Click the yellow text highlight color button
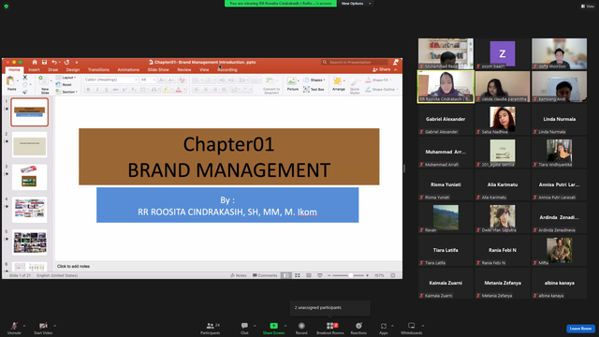The height and width of the screenshot is (337, 599). (x=166, y=90)
